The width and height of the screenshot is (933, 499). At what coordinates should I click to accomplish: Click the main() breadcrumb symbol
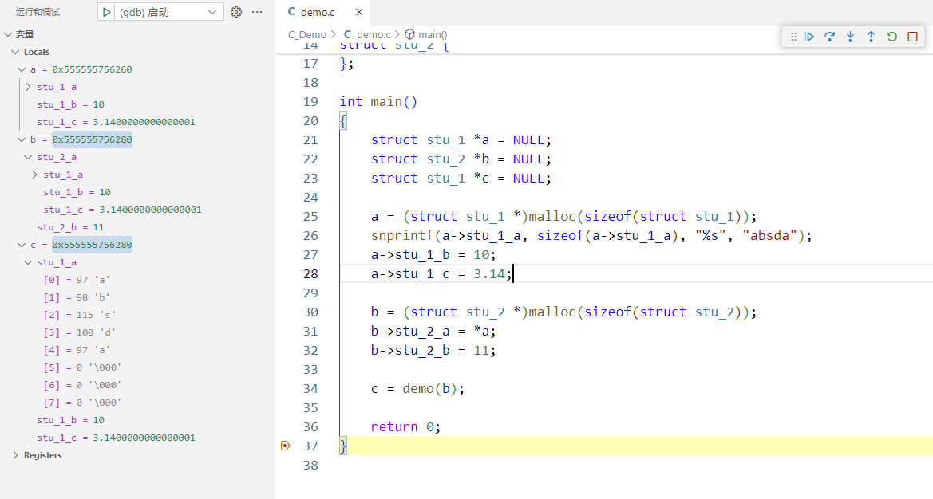(x=432, y=34)
